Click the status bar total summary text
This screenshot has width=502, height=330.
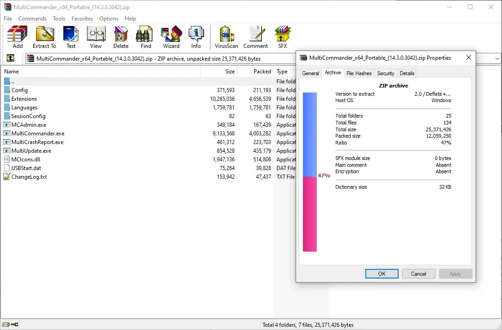[x=308, y=325]
